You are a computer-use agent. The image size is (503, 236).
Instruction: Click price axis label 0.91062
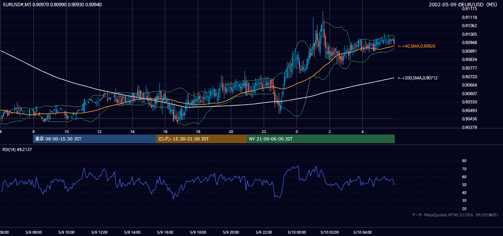[x=469, y=26]
